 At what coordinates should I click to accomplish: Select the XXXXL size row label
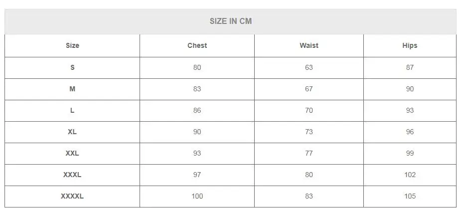[72, 196]
